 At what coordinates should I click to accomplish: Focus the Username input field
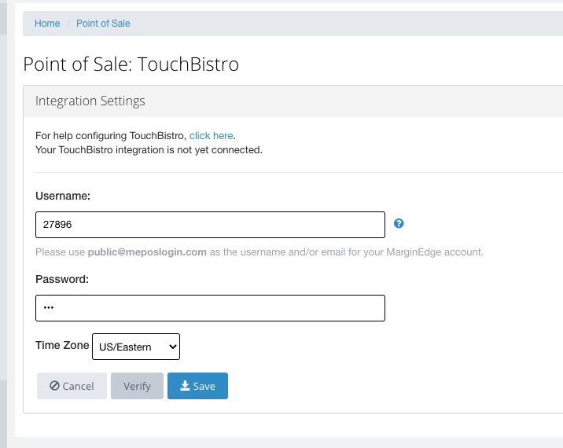click(210, 225)
